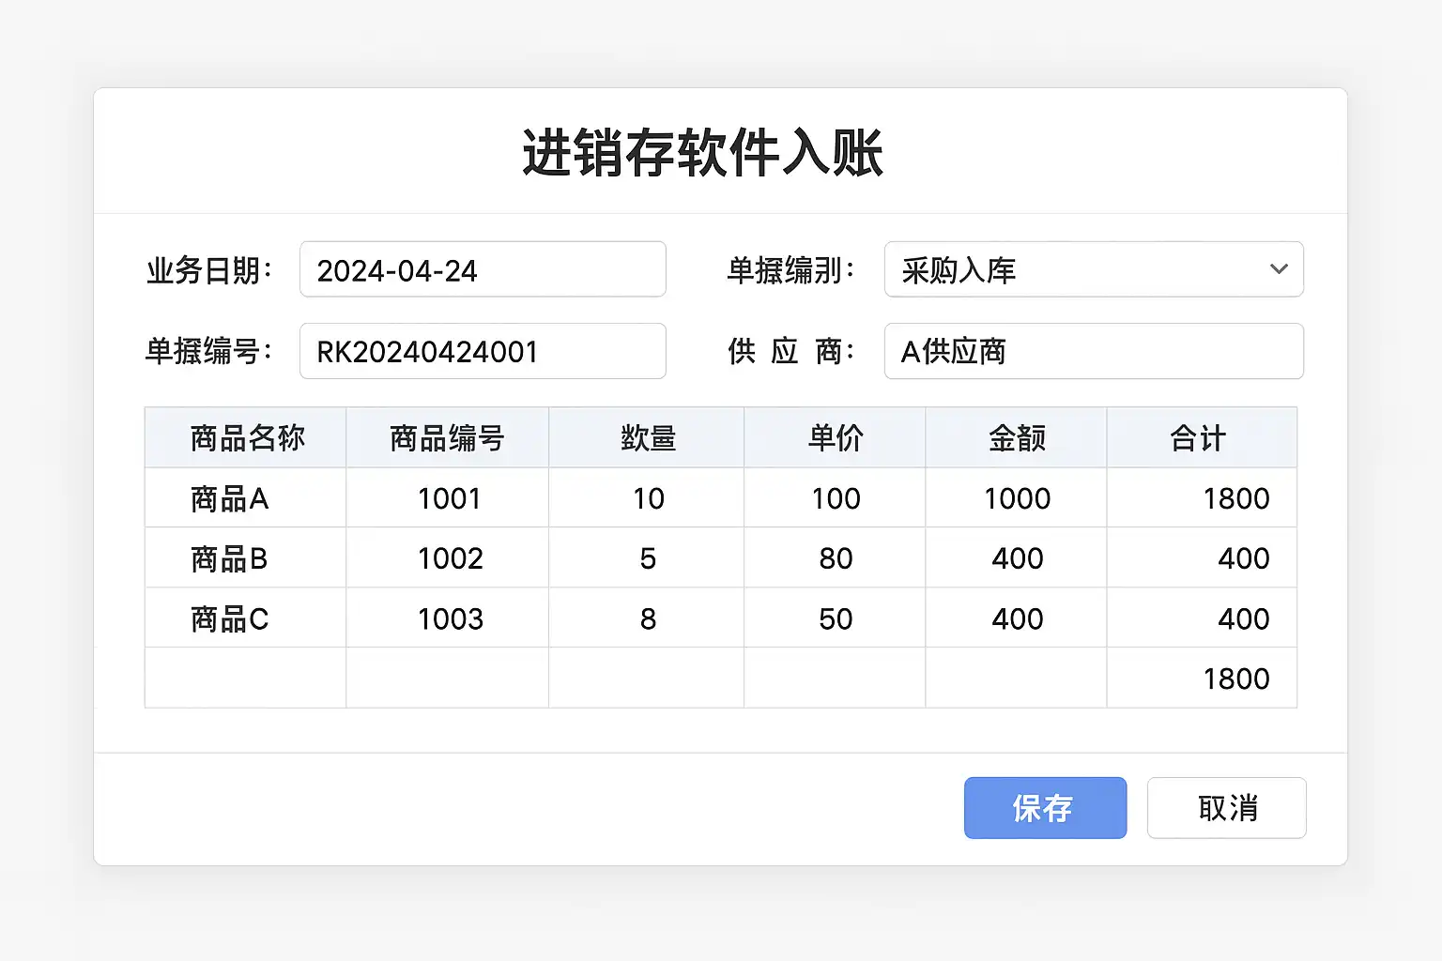This screenshot has width=1442, height=961.
Task: Click the 金额 cell showing 1000
Action: [1016, 498]
